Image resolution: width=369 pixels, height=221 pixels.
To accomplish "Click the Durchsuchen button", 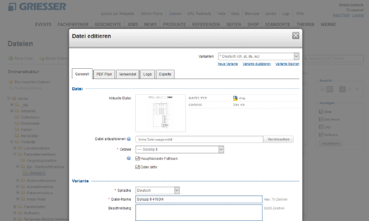I will click(278, 139).
